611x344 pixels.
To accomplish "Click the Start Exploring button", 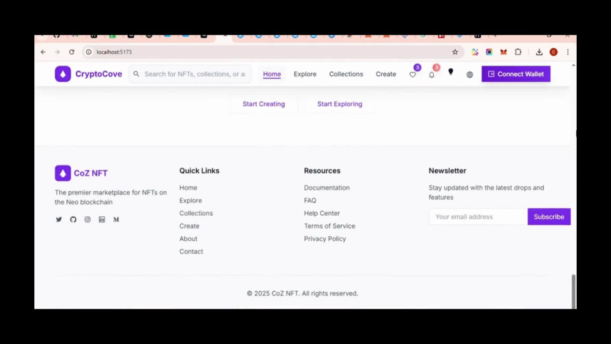I will pos(340,104).
